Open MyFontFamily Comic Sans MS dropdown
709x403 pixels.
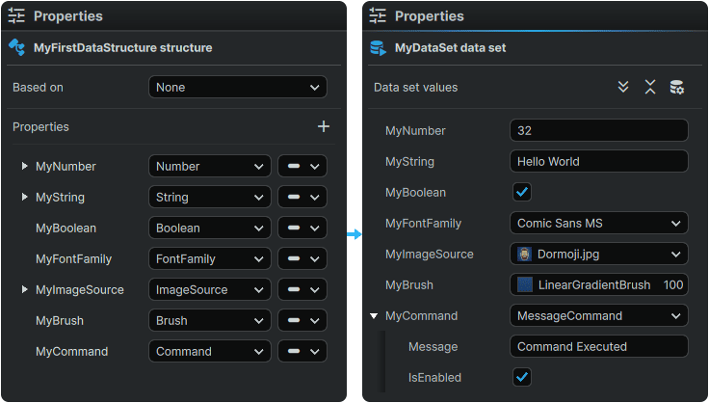(598, 223)
